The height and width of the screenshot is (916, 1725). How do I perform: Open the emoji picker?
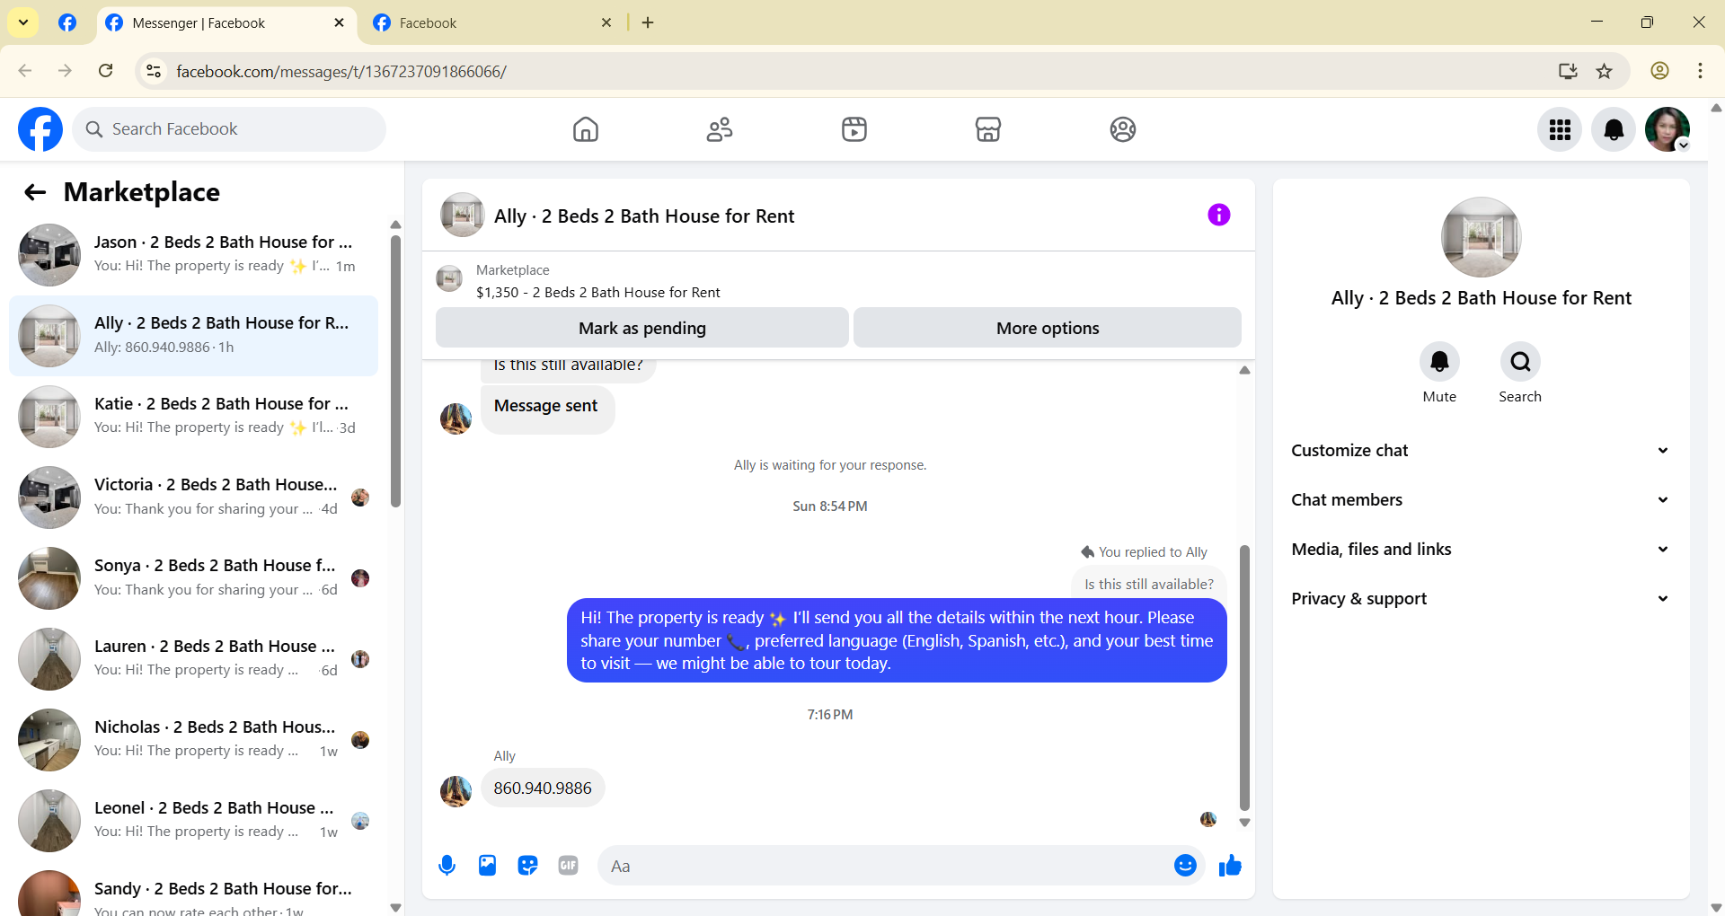(1185, 866)
